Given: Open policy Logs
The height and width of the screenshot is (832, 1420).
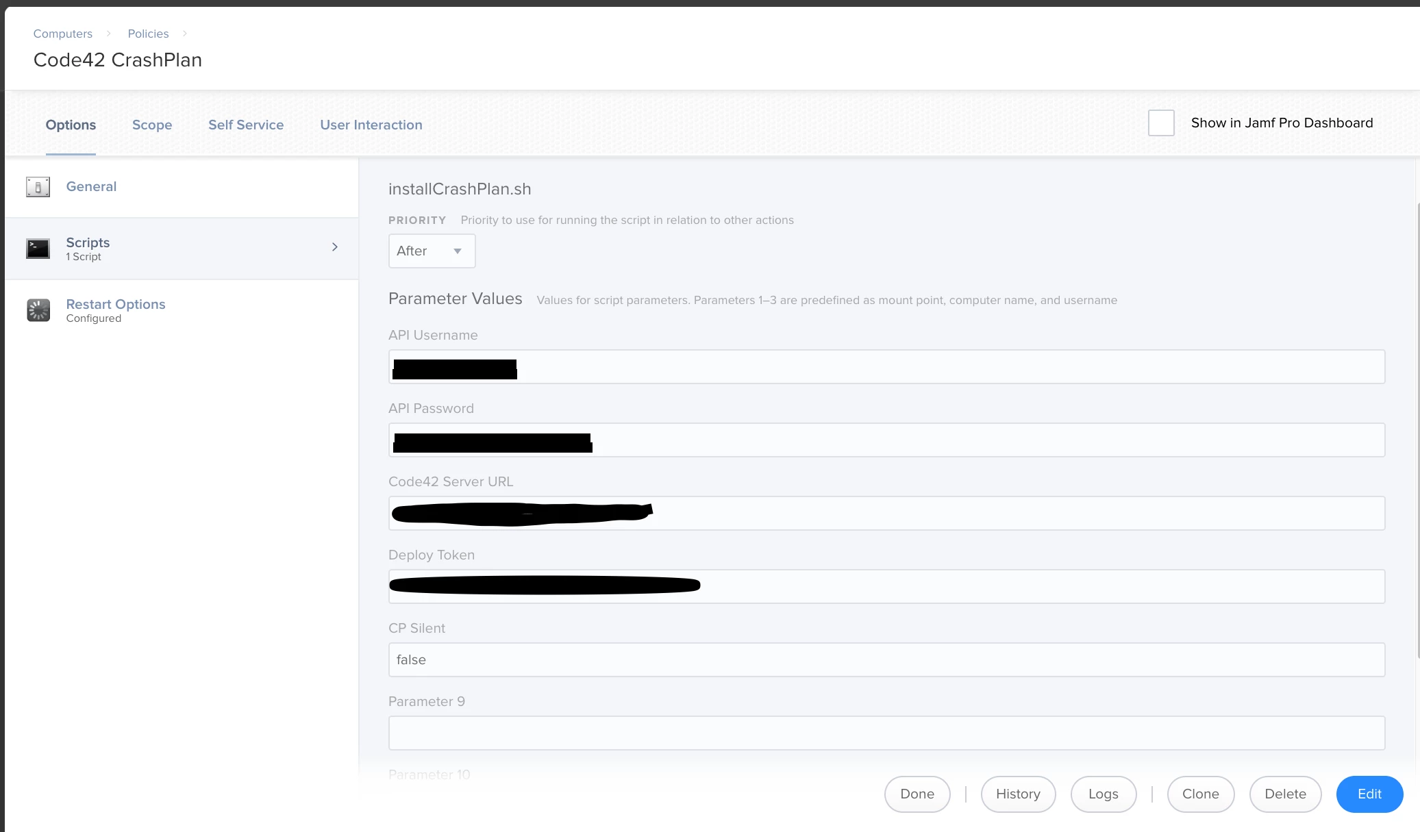Looking at the screenshot, I should click(x=1104, y=794).
